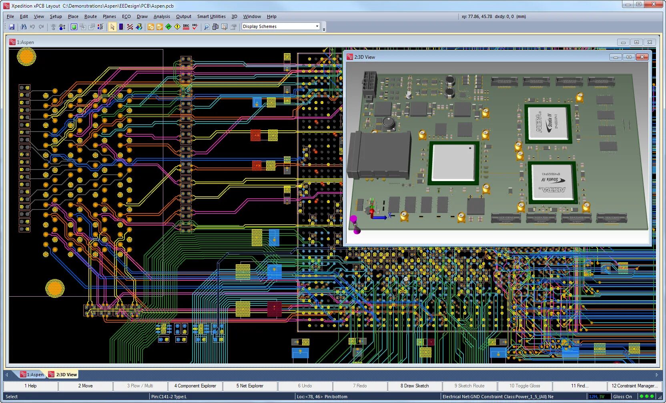Click the 5 Net Explorer button
This screenshot has width=666, height=403.
250,386
